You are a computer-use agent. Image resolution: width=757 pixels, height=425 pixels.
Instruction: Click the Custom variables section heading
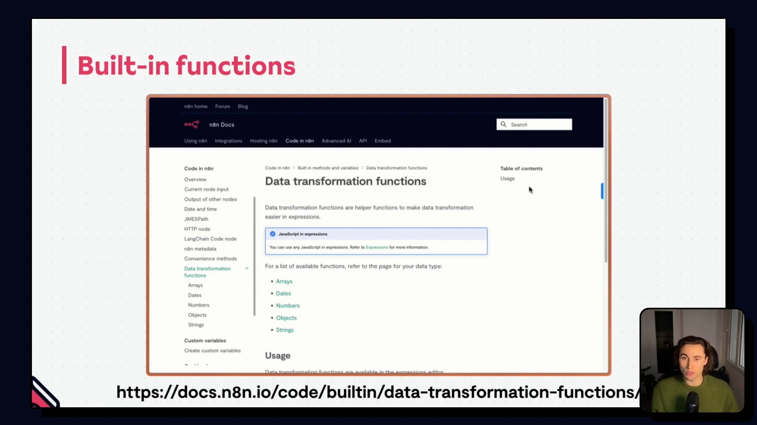(x=205, y=341)
